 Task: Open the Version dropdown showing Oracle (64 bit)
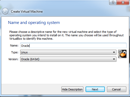68,59
